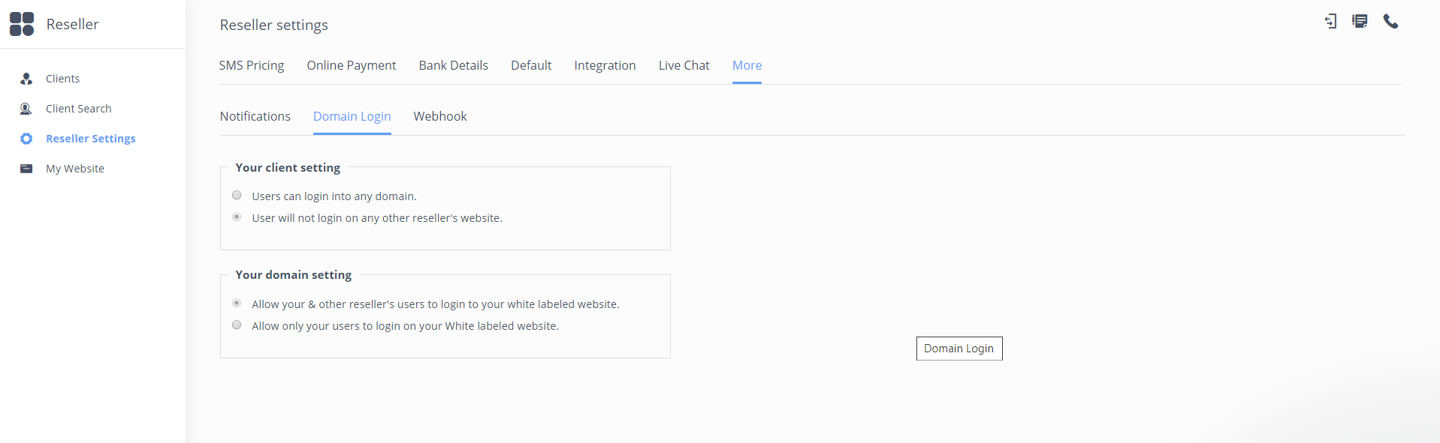
Task: Click the phone call icon
Action: coord(1390,21)
